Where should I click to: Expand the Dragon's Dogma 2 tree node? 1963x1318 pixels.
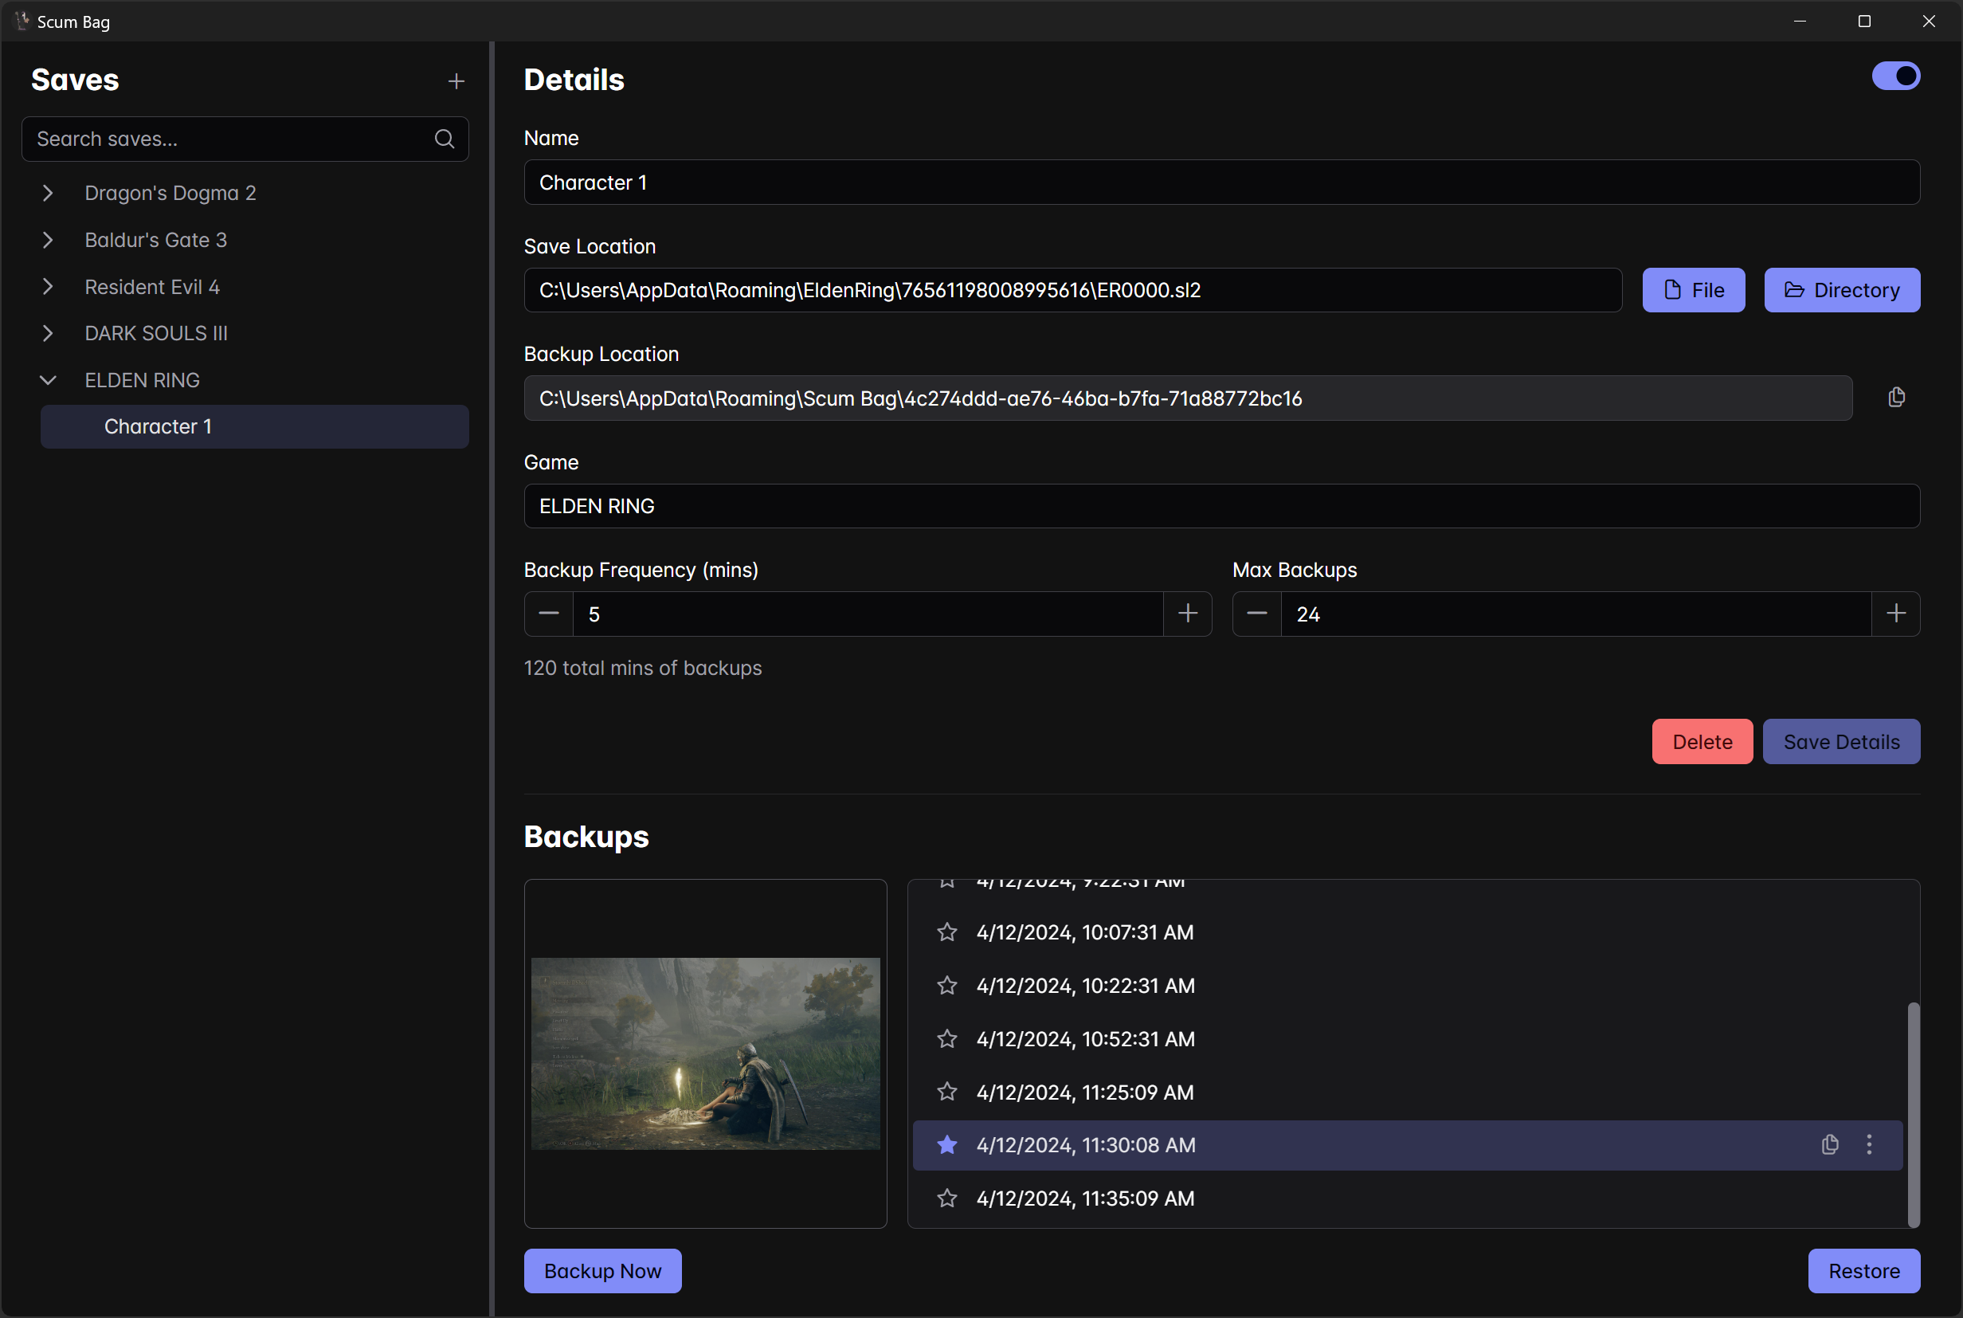click(x=48, y=194)
